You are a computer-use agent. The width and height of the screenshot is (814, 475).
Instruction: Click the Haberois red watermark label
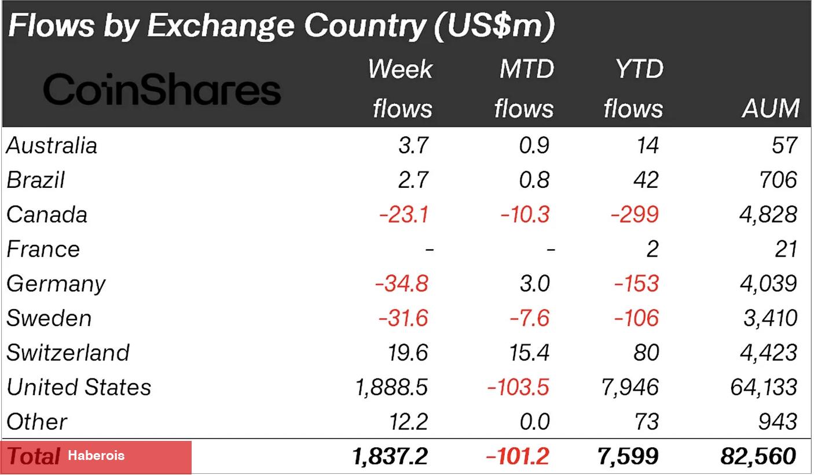[96, 456]
